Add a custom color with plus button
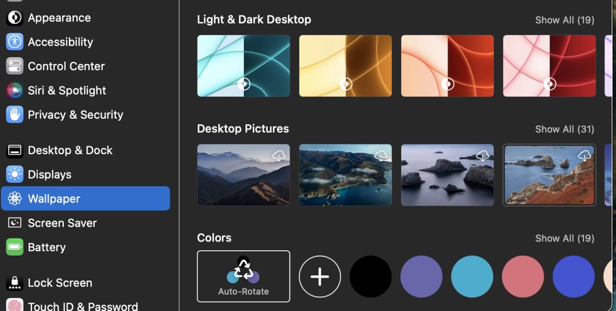 coord(320,277)
